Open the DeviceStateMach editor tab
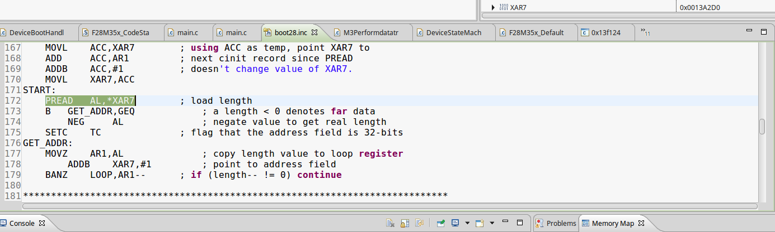This screenshot has height=232, width=775. pos(453,32)
